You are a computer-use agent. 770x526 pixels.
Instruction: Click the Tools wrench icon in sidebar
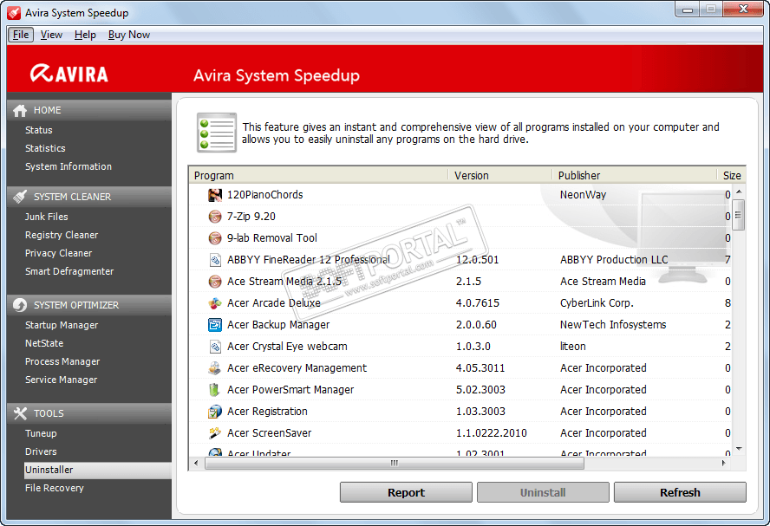click(x=20, y=413)
